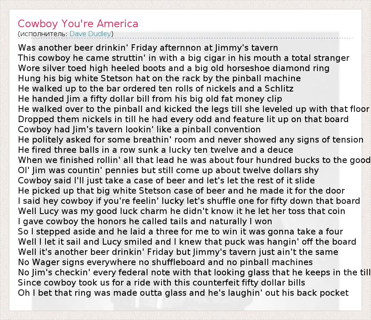Click the line mentioning horseshoe diamond ring

pyautogui.click(x=174, y=68)
